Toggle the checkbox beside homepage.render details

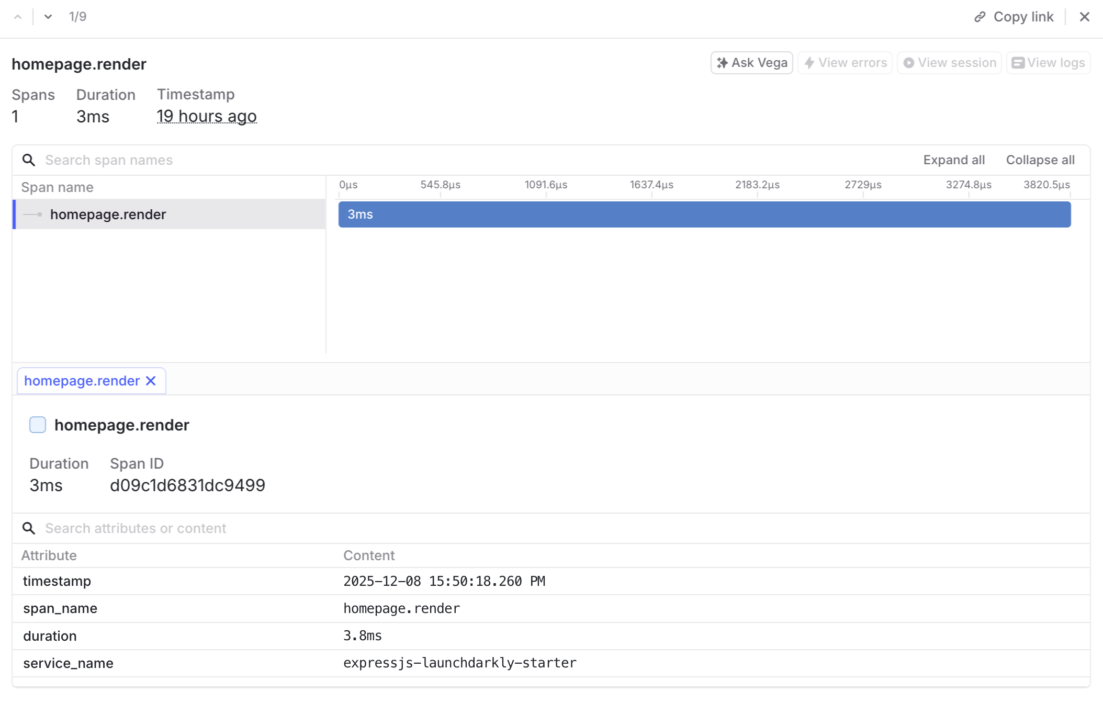pos(37,425)
